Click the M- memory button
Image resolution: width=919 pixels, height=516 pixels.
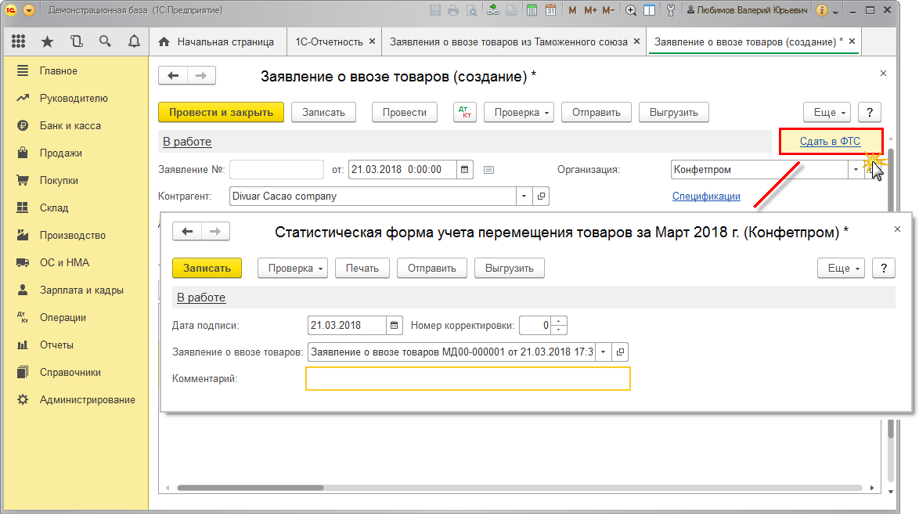click(x=608, y=10)
